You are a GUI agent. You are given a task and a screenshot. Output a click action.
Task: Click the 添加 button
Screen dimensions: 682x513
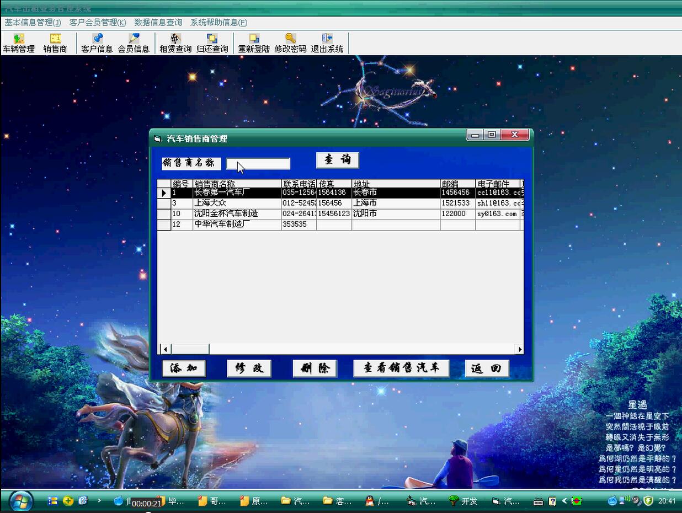click(x=184, y=368)
